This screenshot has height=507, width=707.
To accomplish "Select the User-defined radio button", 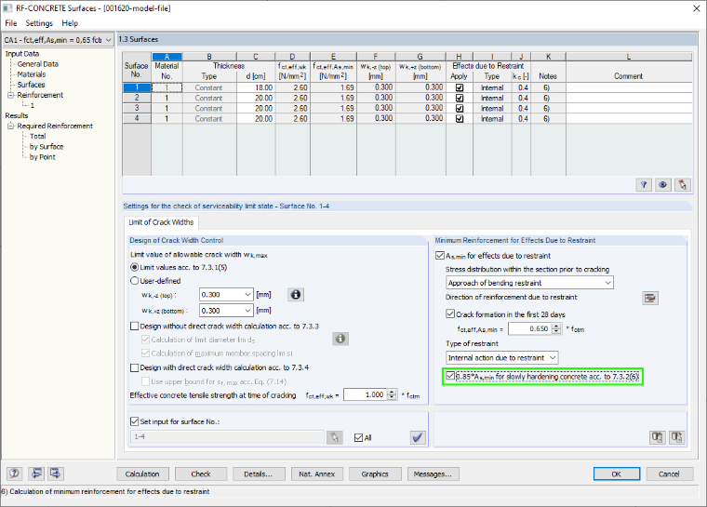I will coord(134,281).
